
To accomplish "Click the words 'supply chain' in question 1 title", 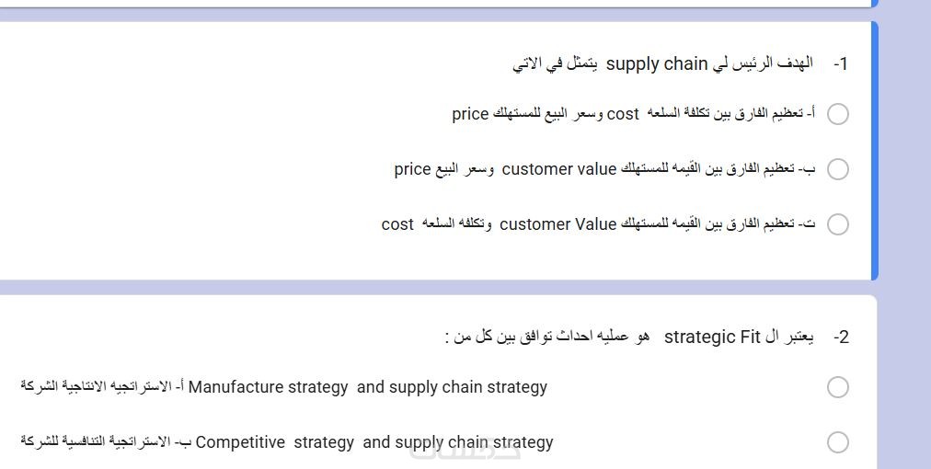I will (x=657, y=64).
